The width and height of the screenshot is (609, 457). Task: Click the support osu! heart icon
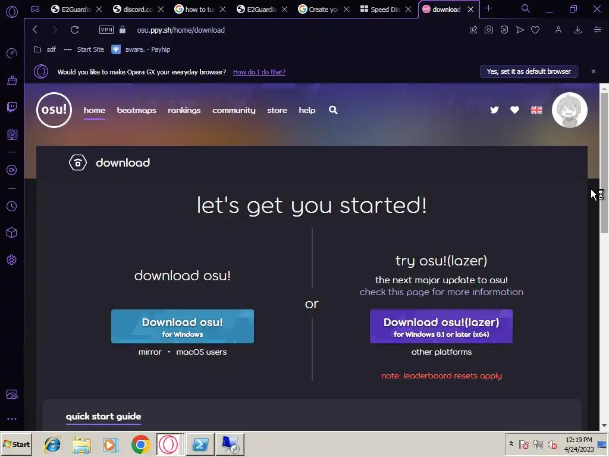(514, 110)
